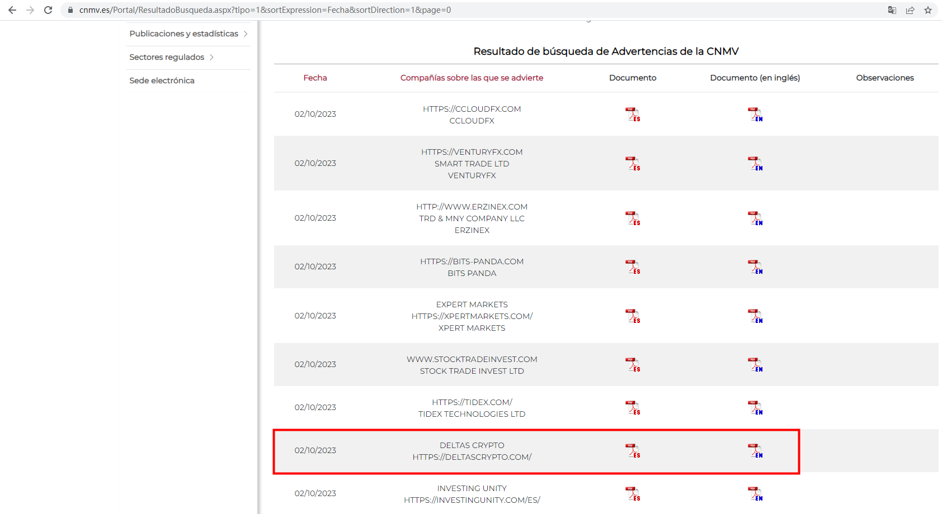Share this page via address bar icon
942x514 pixels.
pos(910,10)
